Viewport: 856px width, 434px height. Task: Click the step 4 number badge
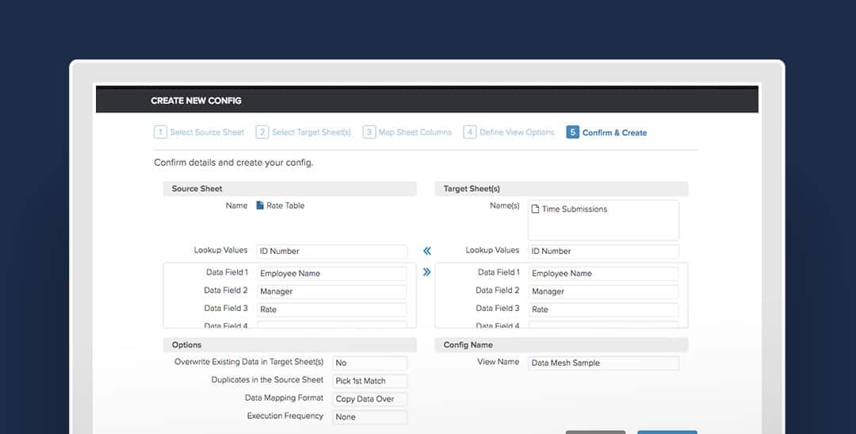(470, 133)
